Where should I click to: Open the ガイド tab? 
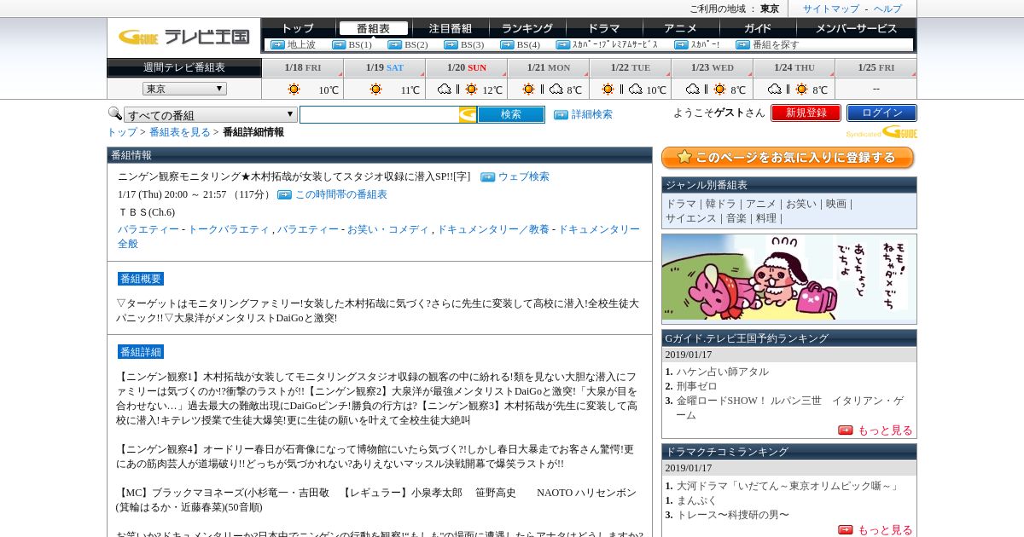758,28
